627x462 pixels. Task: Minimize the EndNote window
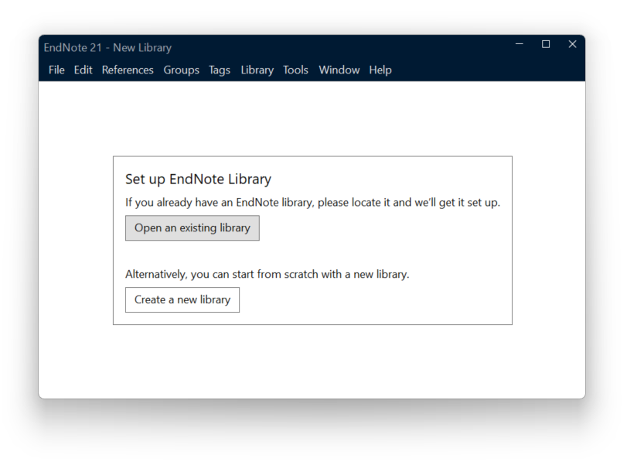click(519, 44)
